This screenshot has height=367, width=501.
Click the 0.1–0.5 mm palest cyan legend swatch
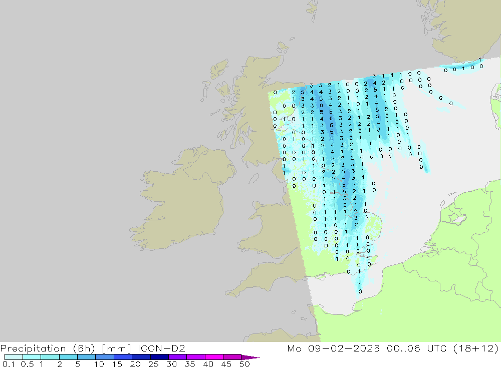14,357
